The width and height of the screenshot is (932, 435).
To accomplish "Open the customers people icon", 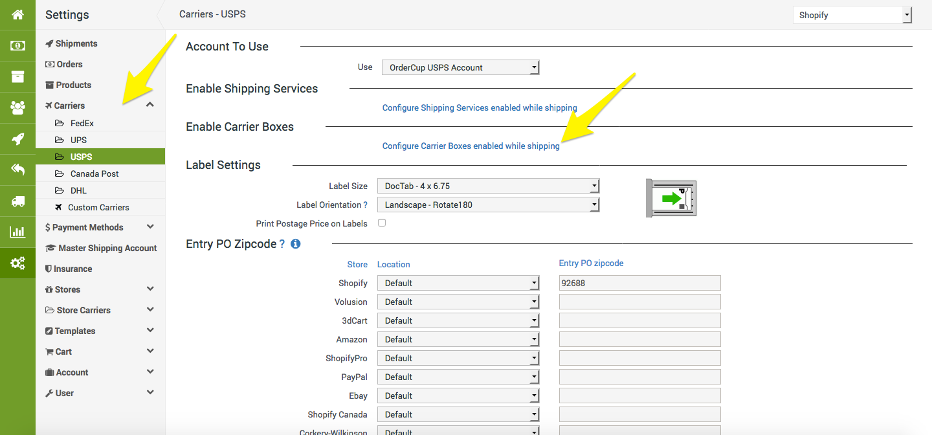I will click(x=17, y=107).
